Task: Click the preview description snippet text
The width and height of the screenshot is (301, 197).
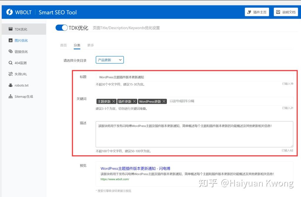Action: [187, 174]
